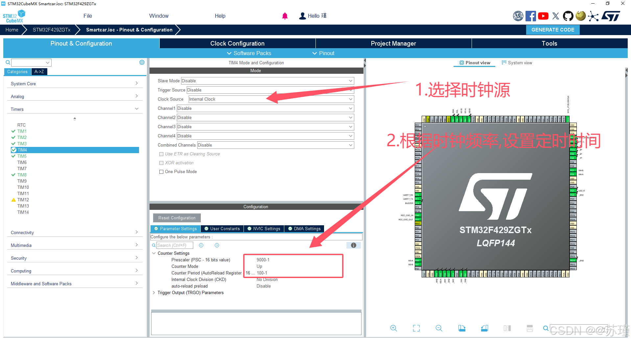Open the Clock Source dropdown

click(x=271, y=99)
